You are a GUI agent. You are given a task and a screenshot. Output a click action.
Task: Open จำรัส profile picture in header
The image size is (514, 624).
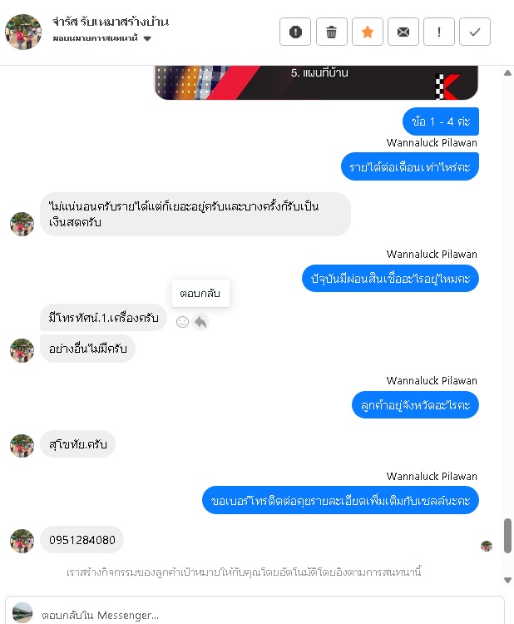point(23,32)
